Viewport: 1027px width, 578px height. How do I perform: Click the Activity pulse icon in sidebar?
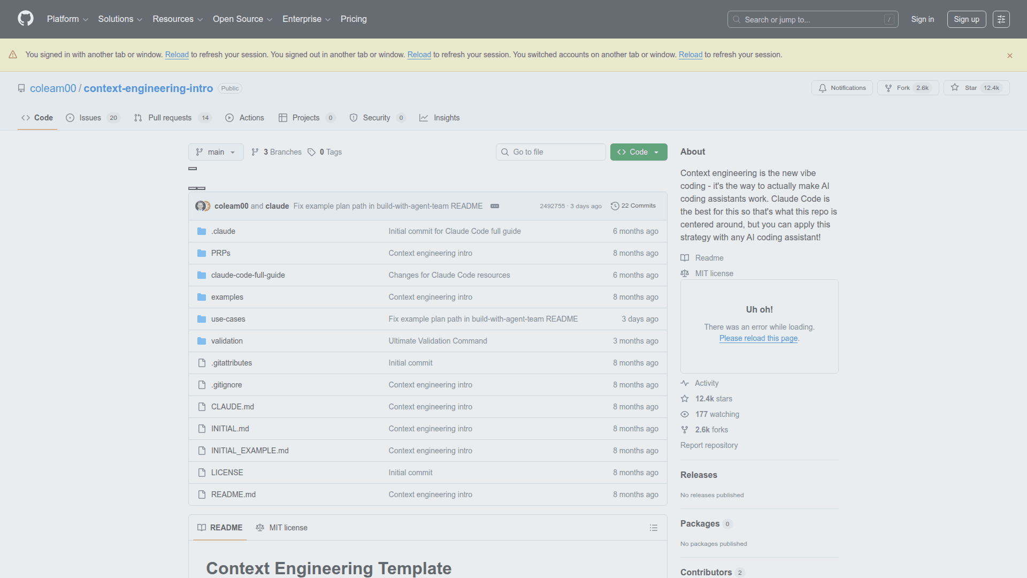click(x=685, y=383)
